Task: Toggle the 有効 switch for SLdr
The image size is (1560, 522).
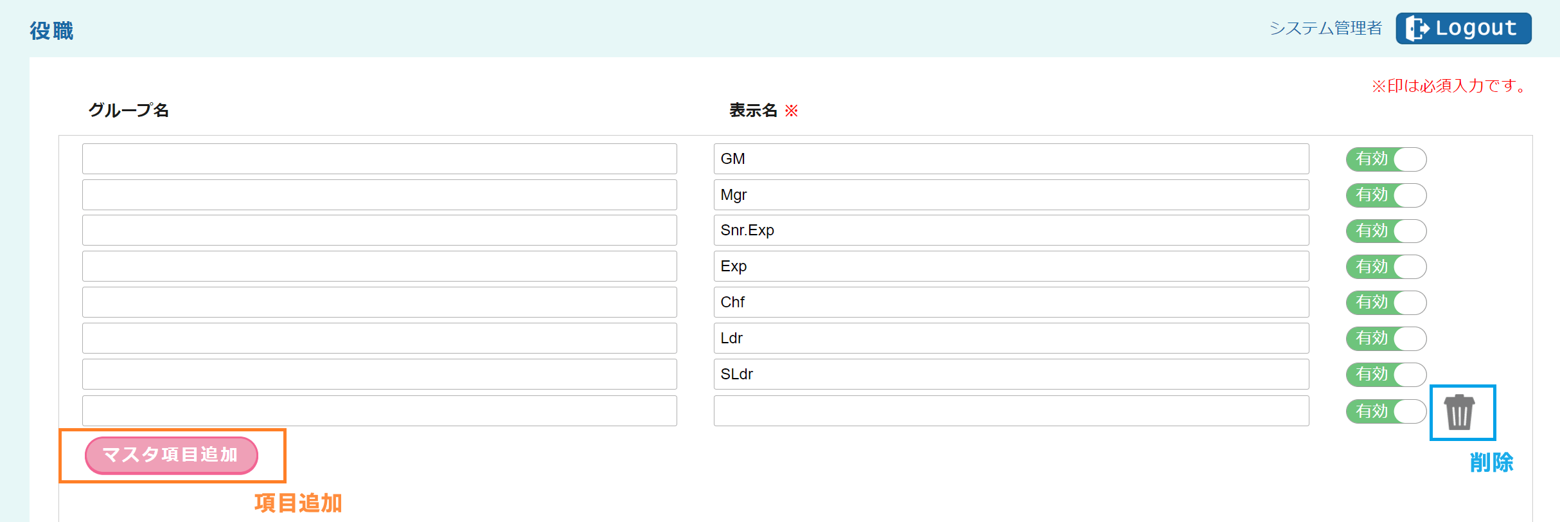Action: coord(1386,375)
